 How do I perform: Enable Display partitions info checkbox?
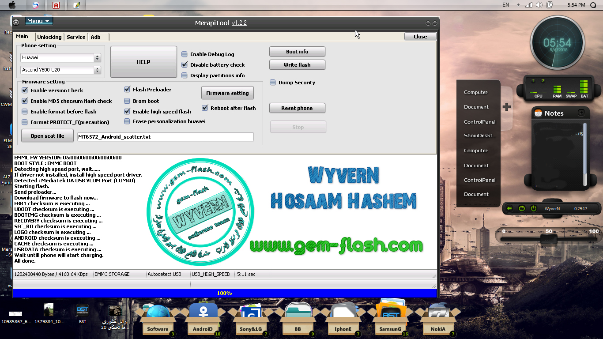point(185,75)
